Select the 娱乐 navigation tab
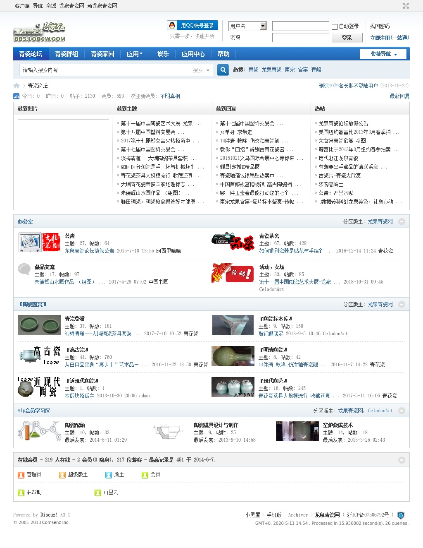The height and width of the screenshot is (548, 423). [x=163, y=54]
